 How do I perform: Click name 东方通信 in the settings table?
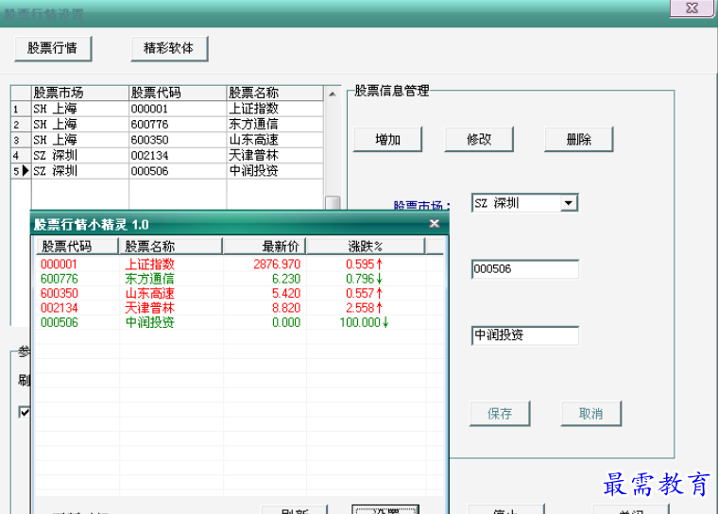point(275,125)
